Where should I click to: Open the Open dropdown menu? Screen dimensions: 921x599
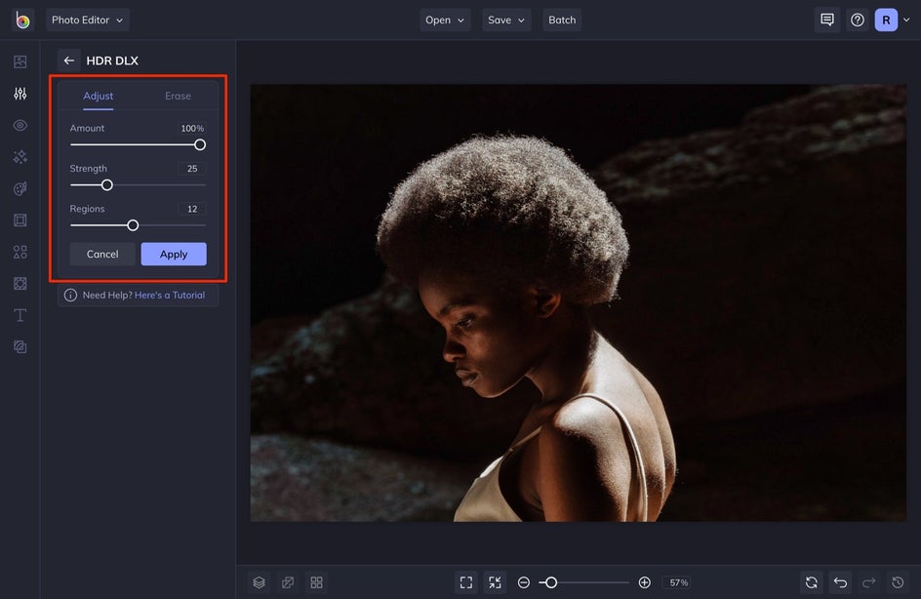[445, 20]
